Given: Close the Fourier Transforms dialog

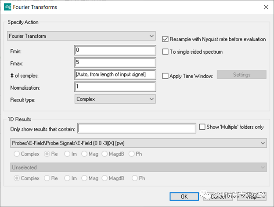Looking at the screenshot, I should point(266,7).
